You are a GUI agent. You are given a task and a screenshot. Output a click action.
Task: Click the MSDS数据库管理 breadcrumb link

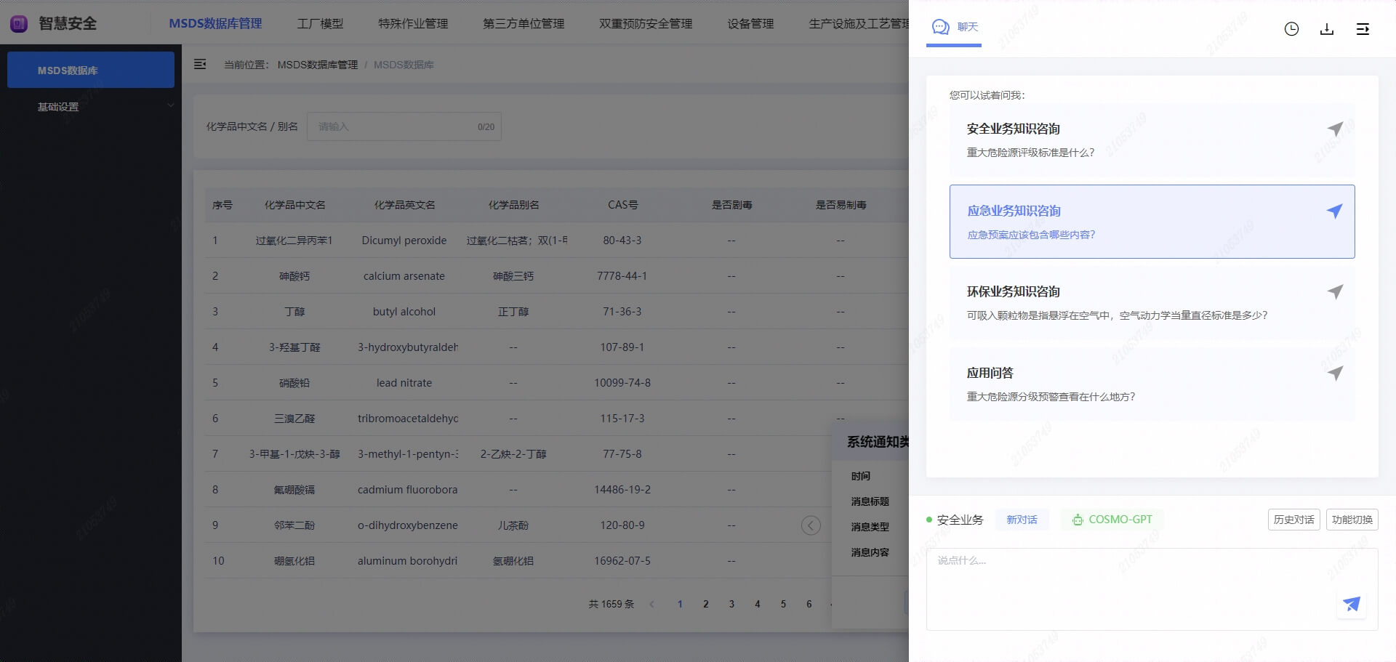pos(318,65)
